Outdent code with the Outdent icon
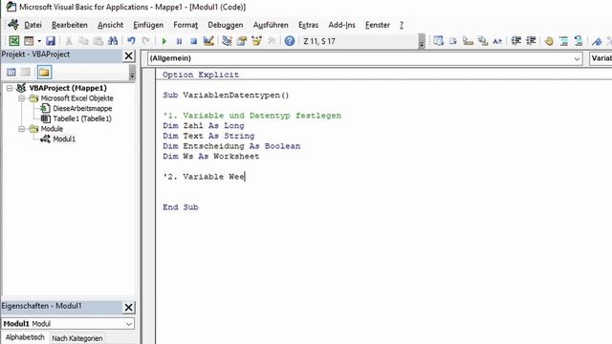Image resolution: width=612 pixels, height=344 pixels. [x=531, y=40]
